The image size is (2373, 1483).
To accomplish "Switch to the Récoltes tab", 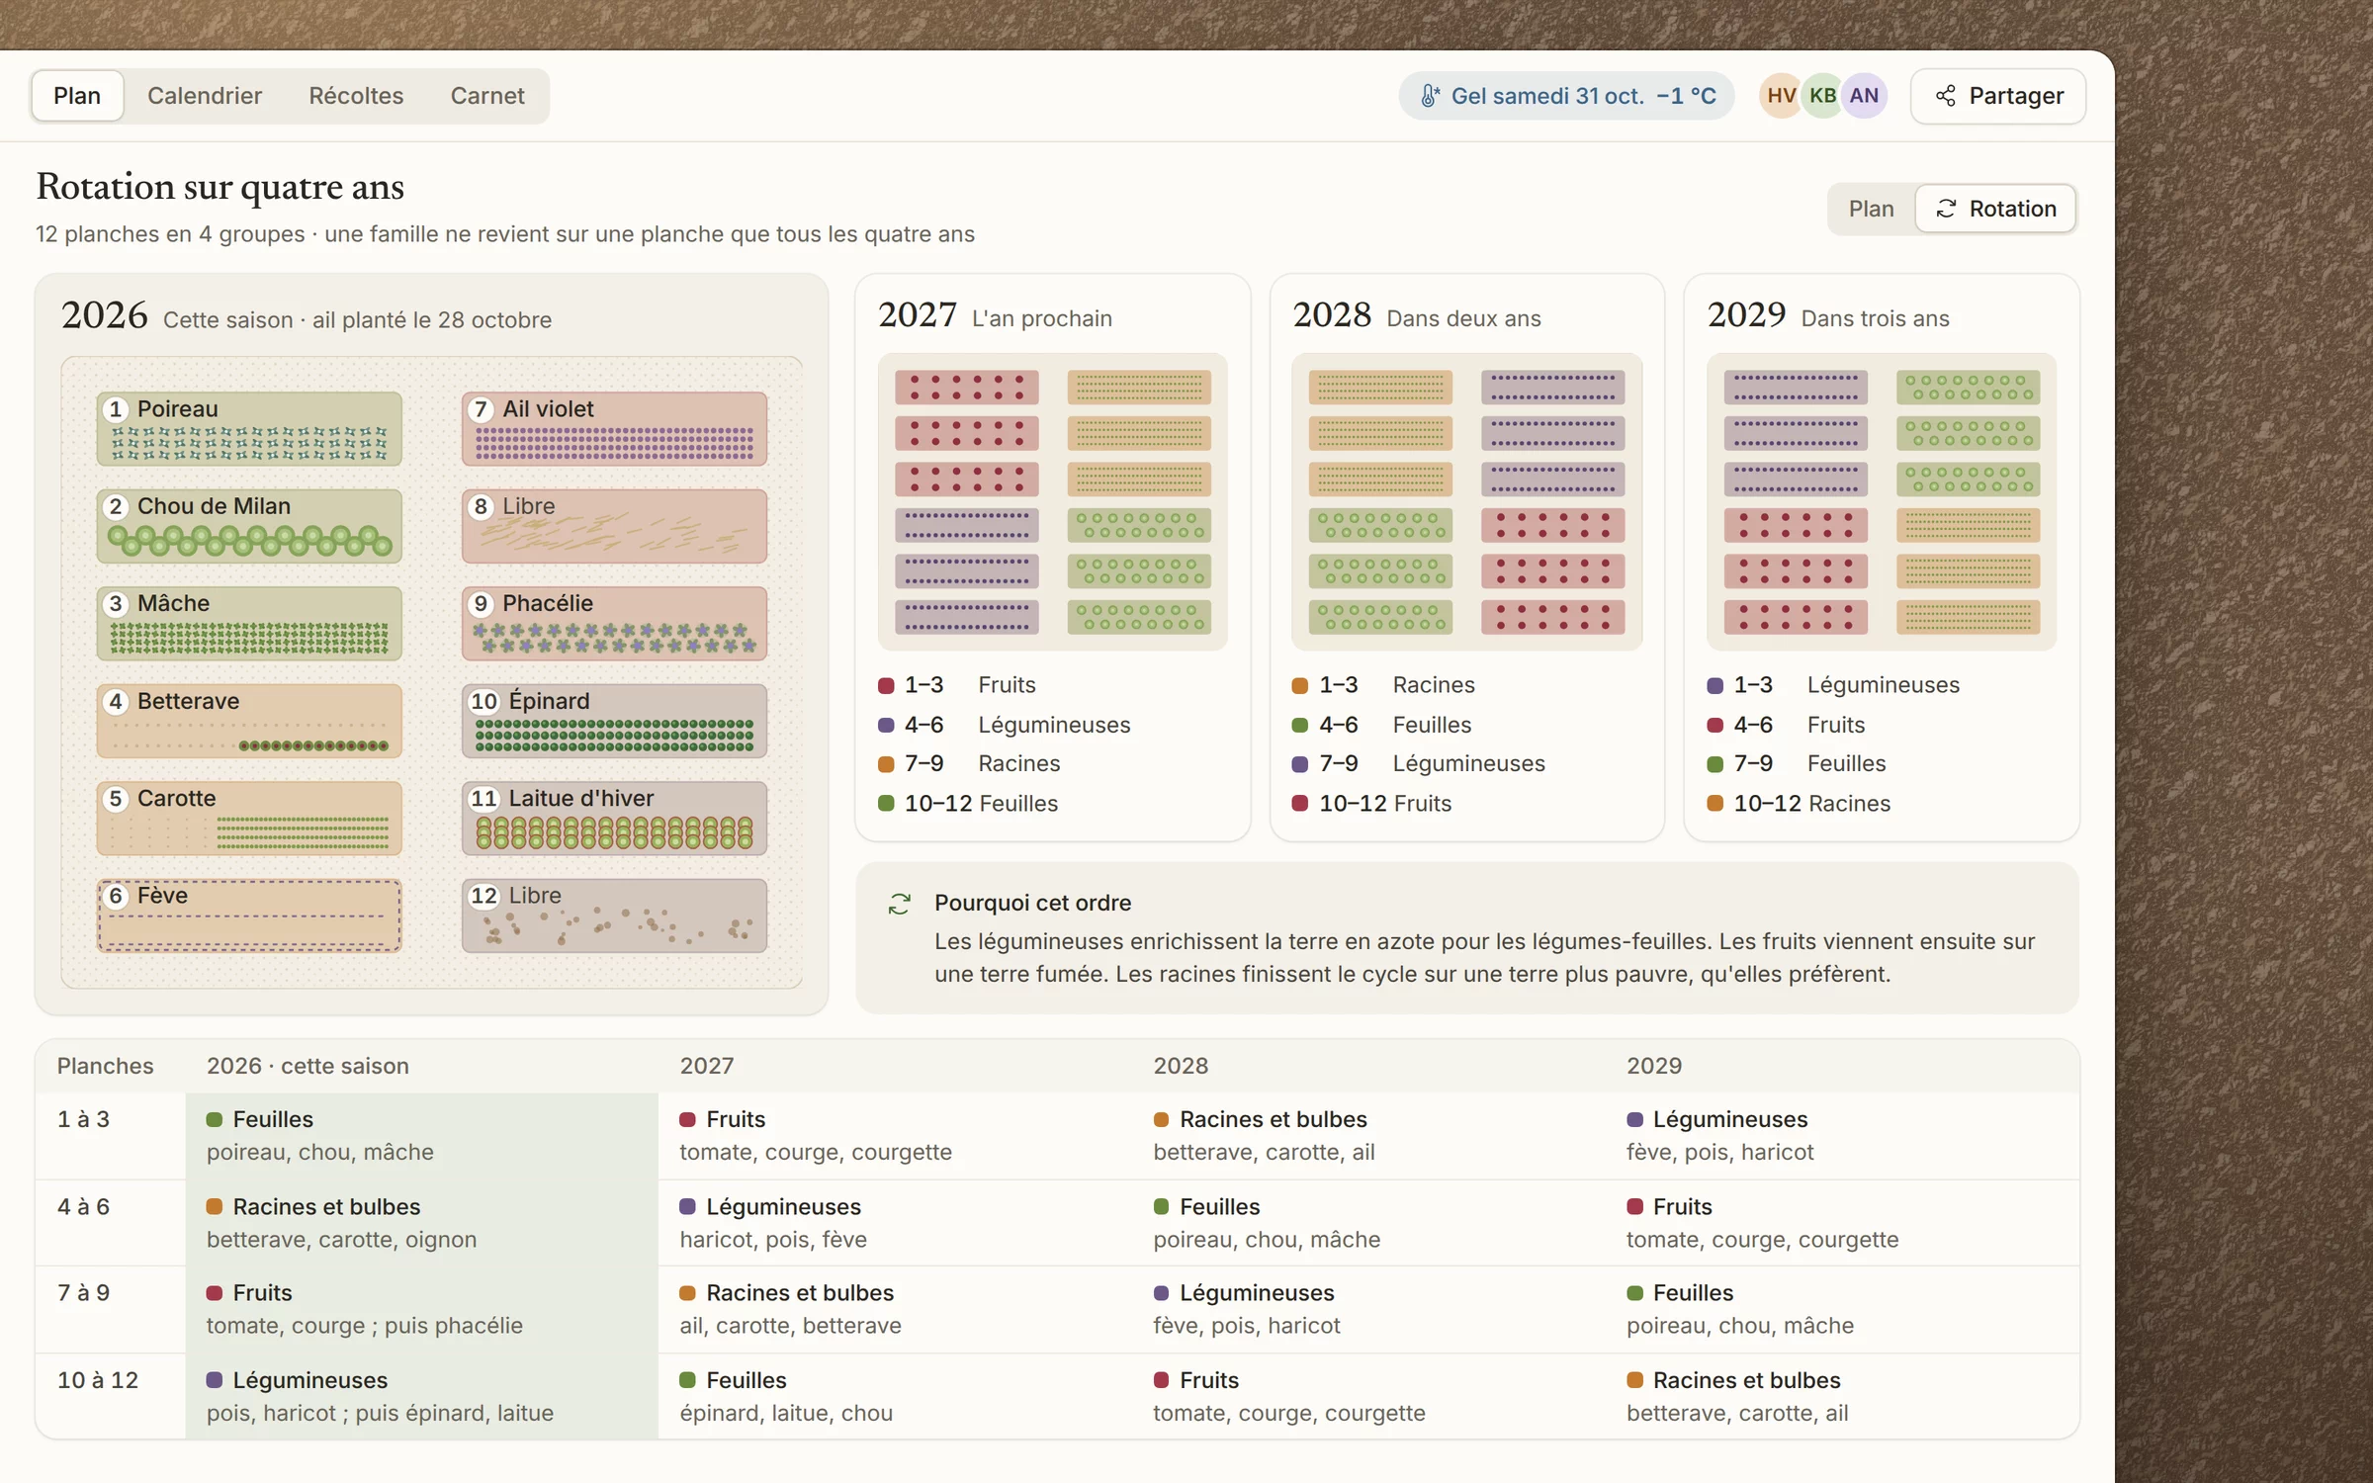I will tap(356, 96).
